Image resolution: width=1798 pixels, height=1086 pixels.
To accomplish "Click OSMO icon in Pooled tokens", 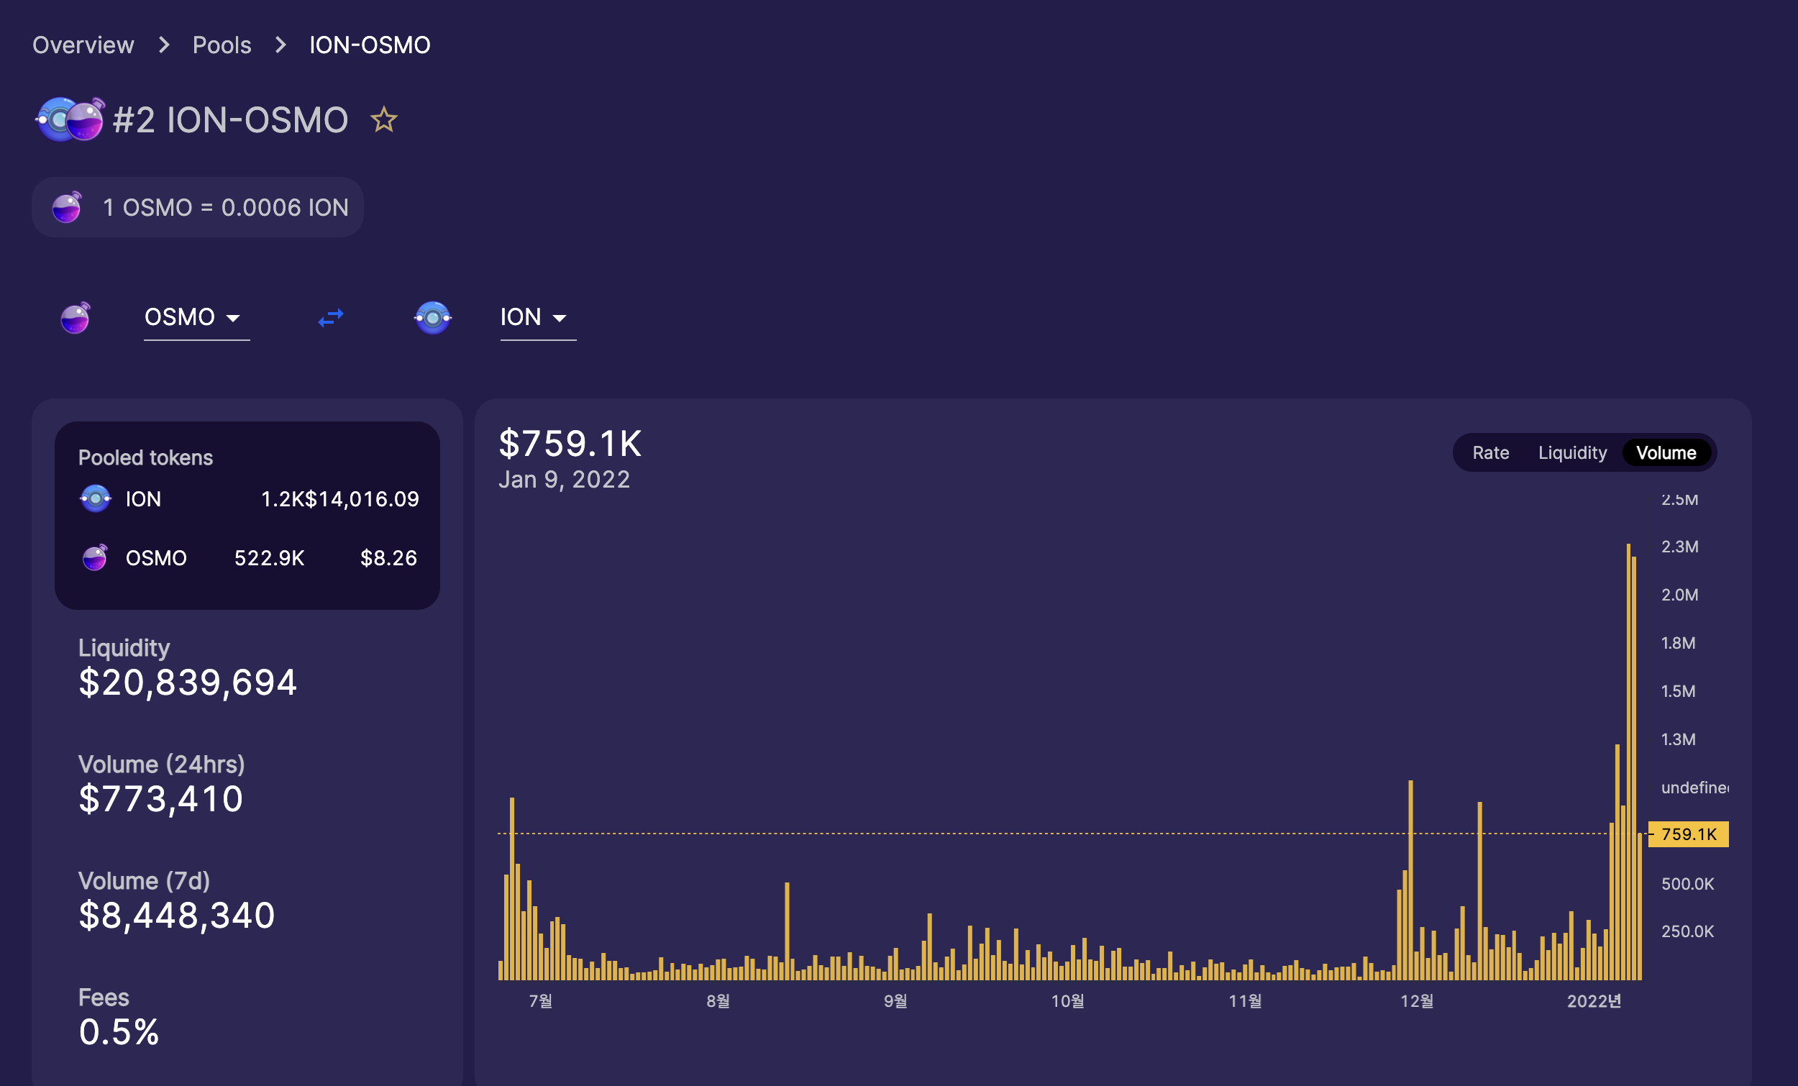I will coord(95,557).
